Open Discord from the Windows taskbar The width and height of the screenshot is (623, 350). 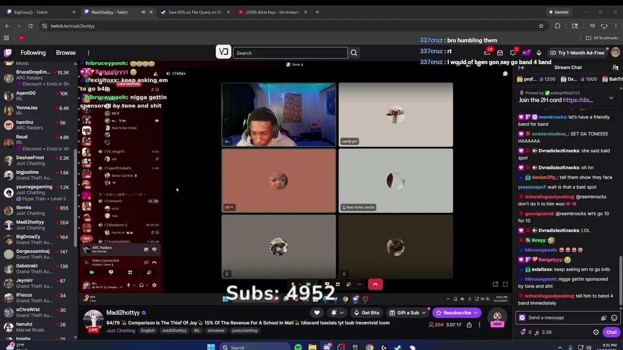(x=327, y=347)
